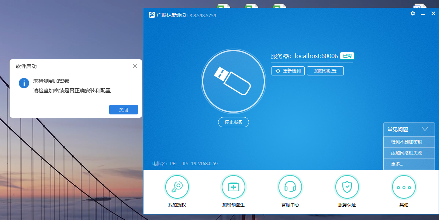Screen dimensions: 439x220
Task: Click 停止服务 stop service button
Action: [234, 122]
